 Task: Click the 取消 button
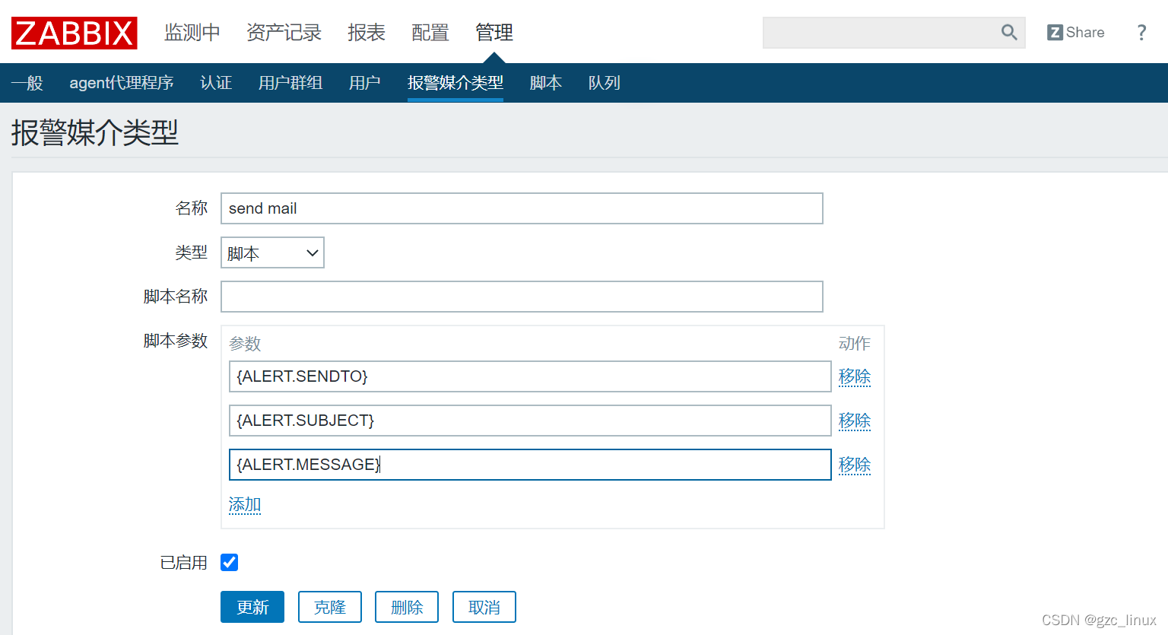coord(484,607)
